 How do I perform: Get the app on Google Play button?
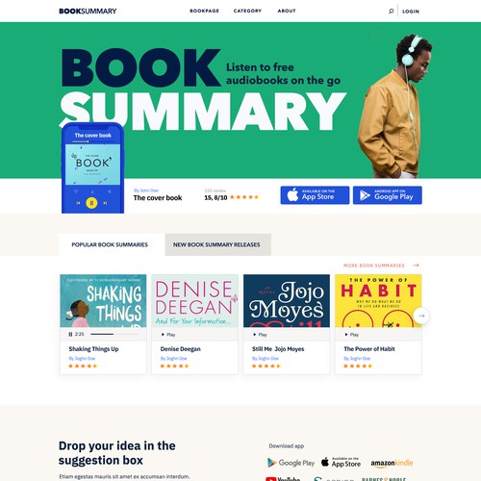point(388,195)
